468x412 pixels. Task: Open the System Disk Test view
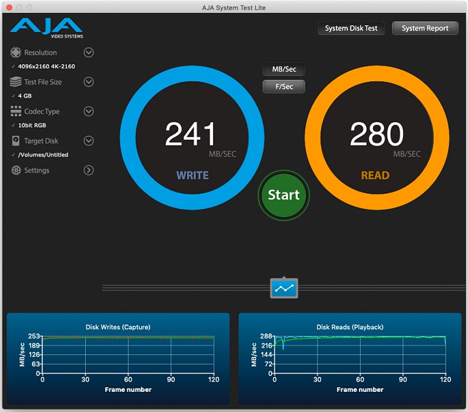[351, 29]
